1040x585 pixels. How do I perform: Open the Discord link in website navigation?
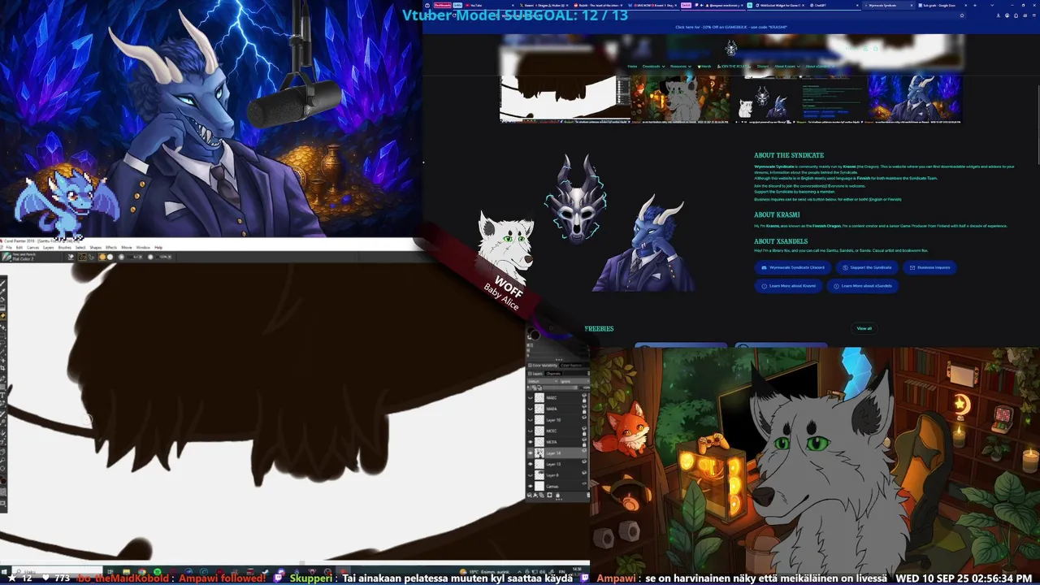763,67
